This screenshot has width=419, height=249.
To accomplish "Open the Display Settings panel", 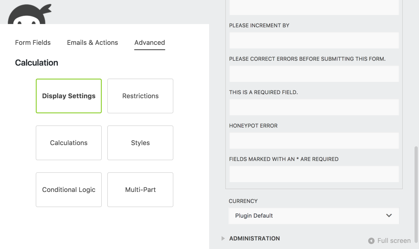I will pyautogui.click(x=69, y=96).
